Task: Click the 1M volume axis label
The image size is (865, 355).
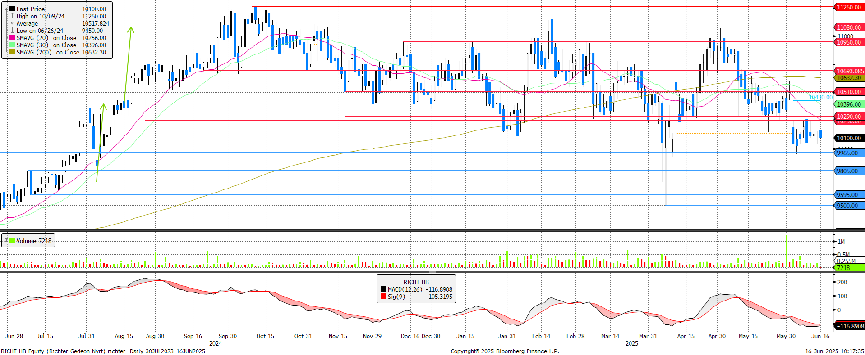Action: (x=841, y=242)
